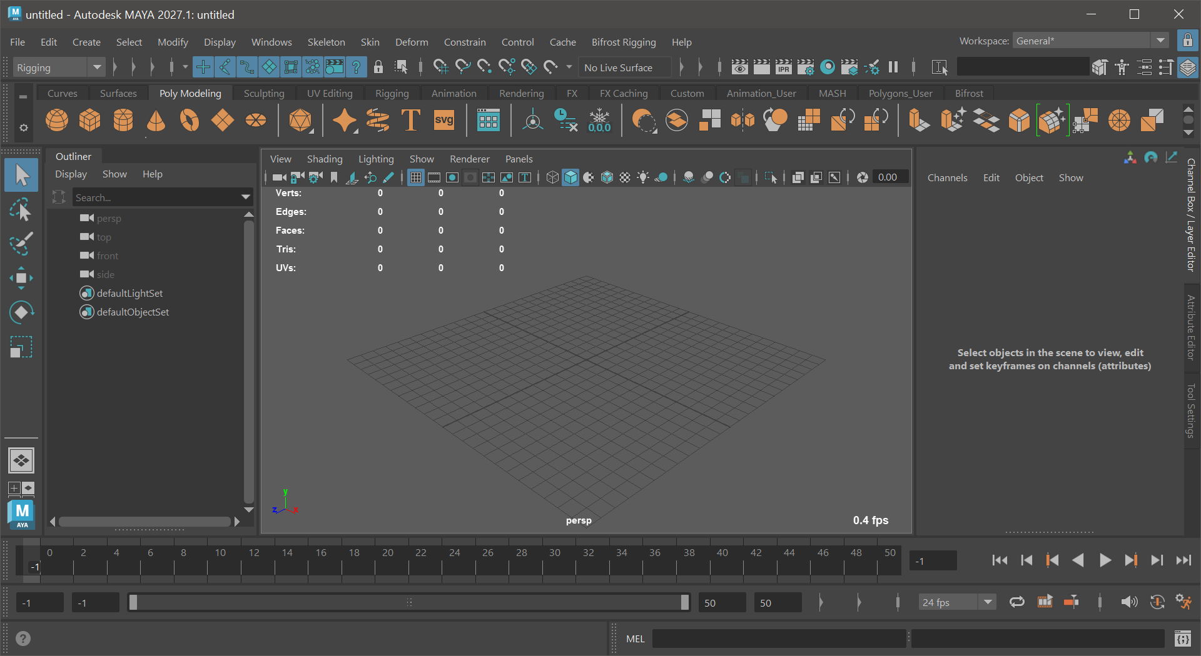
Task: Click the Outliner horizontal scrollbar
Action: (x=144, y=521)
